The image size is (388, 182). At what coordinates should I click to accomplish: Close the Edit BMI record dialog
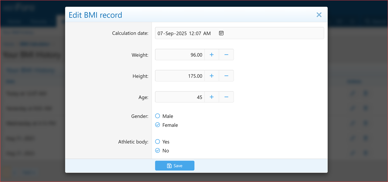pyautogui.click(x=319, y=15)
